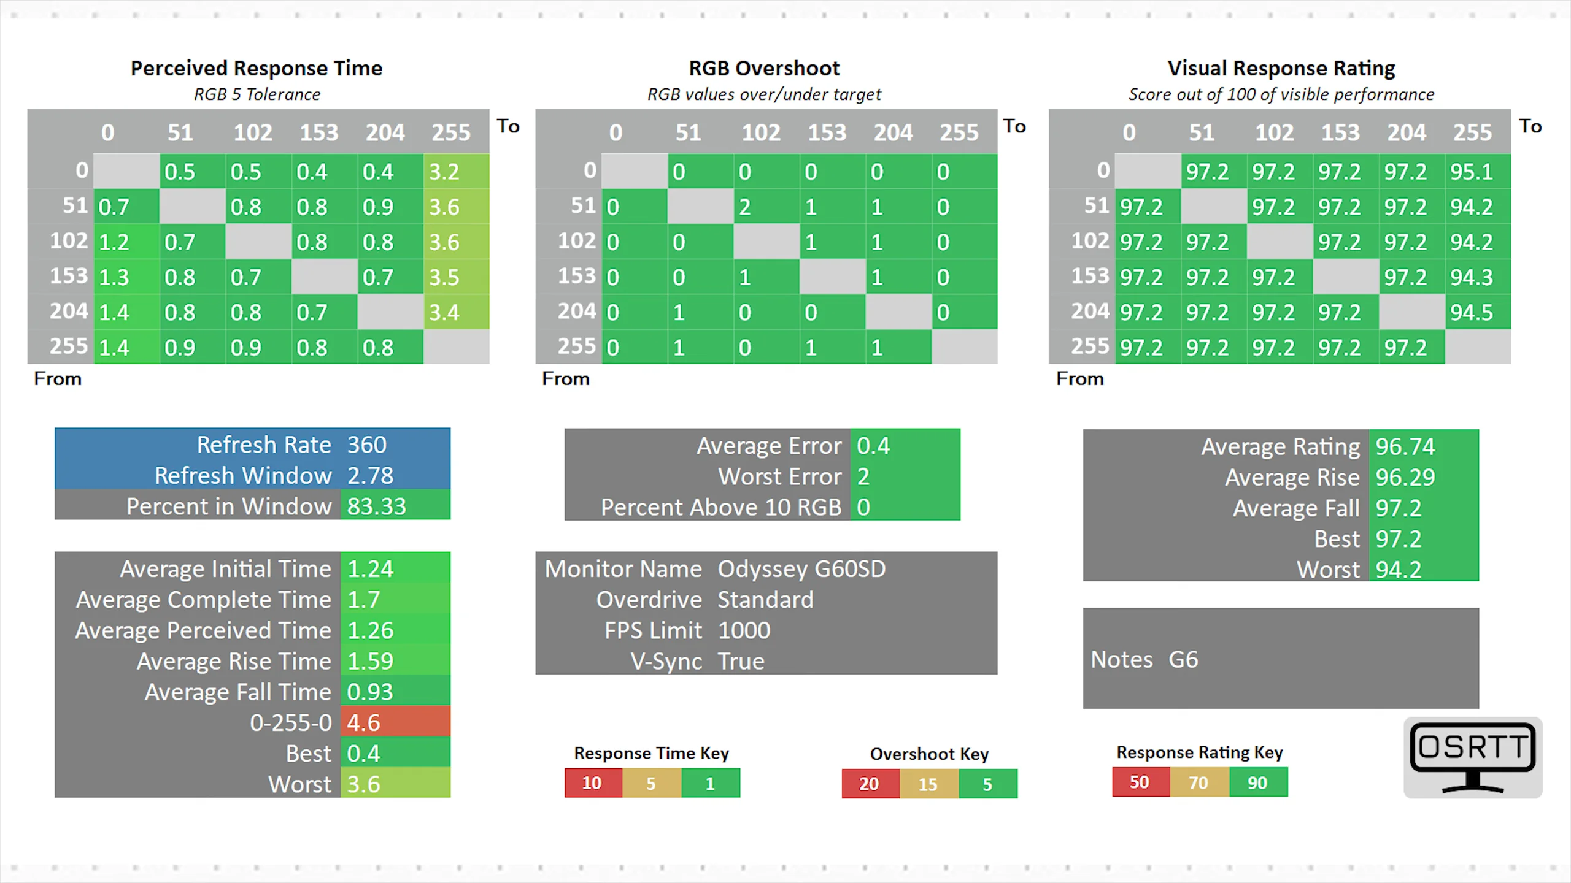Click the FPS Limit value 1000

click(744, 630)
